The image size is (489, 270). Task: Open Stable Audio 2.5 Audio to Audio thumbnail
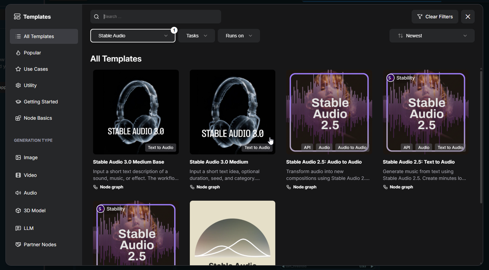click(329, 112)
